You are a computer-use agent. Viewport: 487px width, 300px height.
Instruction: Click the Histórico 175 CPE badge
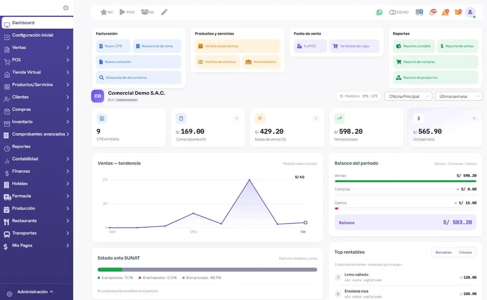(x=359, y=96)
